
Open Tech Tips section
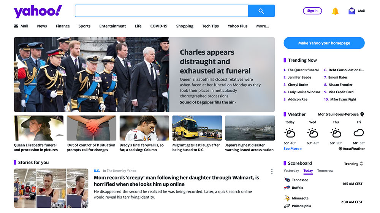(x=211, y=26)
